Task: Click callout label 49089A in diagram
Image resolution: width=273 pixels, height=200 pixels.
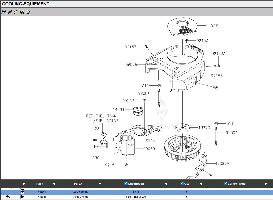Action: point(222,163)
